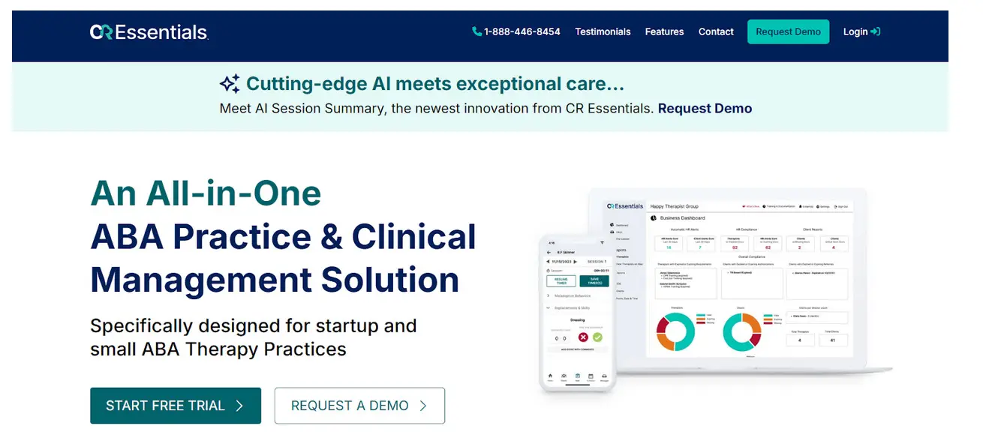Click the Therapists donut chart
The height and width of the screenshot is (435, 983).
677,331
